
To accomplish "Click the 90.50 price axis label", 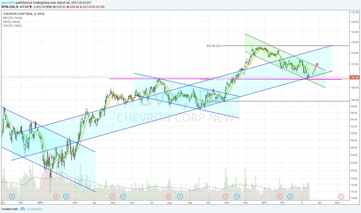I will 354,133.
